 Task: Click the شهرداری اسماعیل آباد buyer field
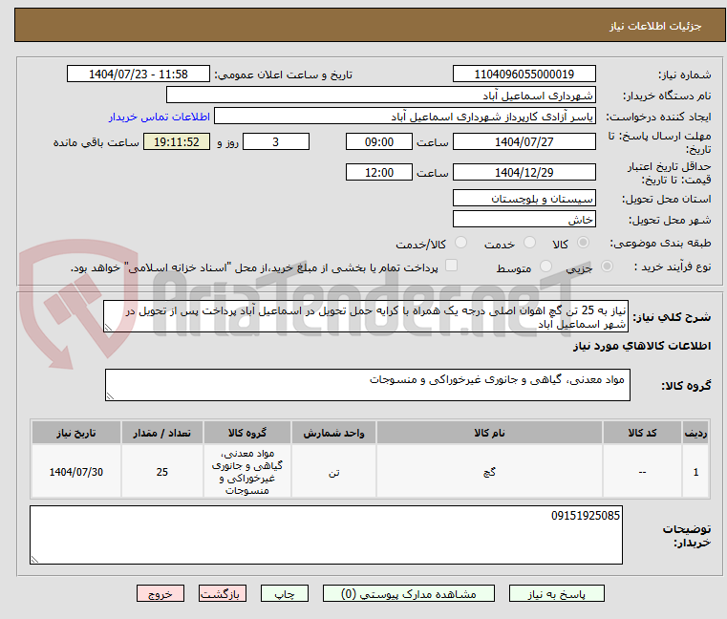[x=380, y=96]
